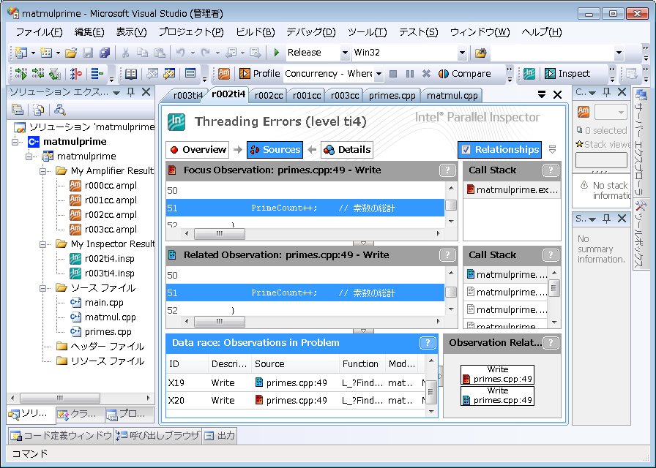
Task: Open the Release configuration dropdown
Action: (x=345, y=53)
